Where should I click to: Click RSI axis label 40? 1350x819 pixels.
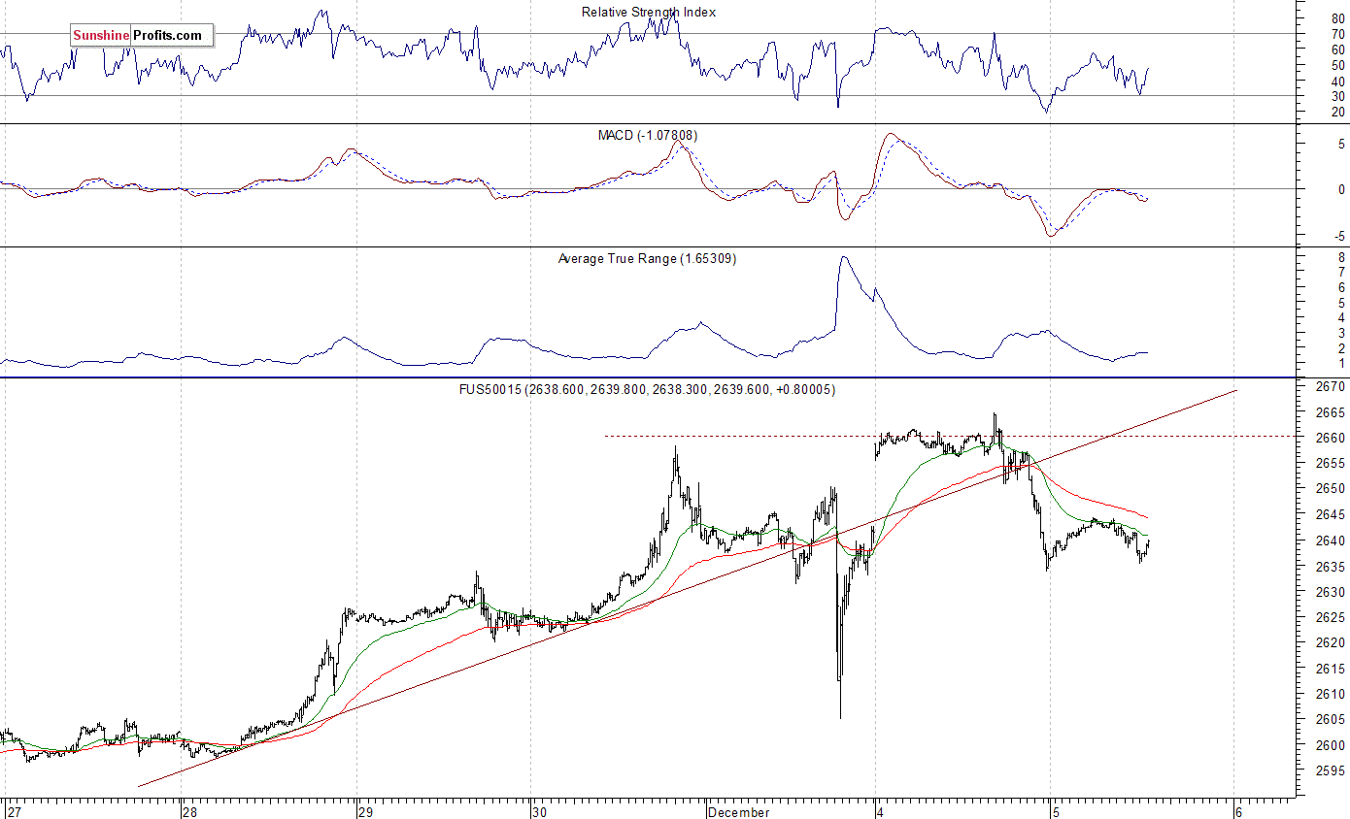tap(1339, 81)
